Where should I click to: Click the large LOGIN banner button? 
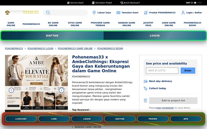(x=155, y=36)
